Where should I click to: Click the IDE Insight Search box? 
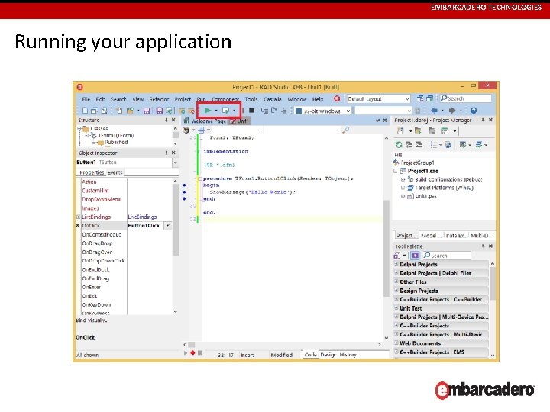[465, 98]
